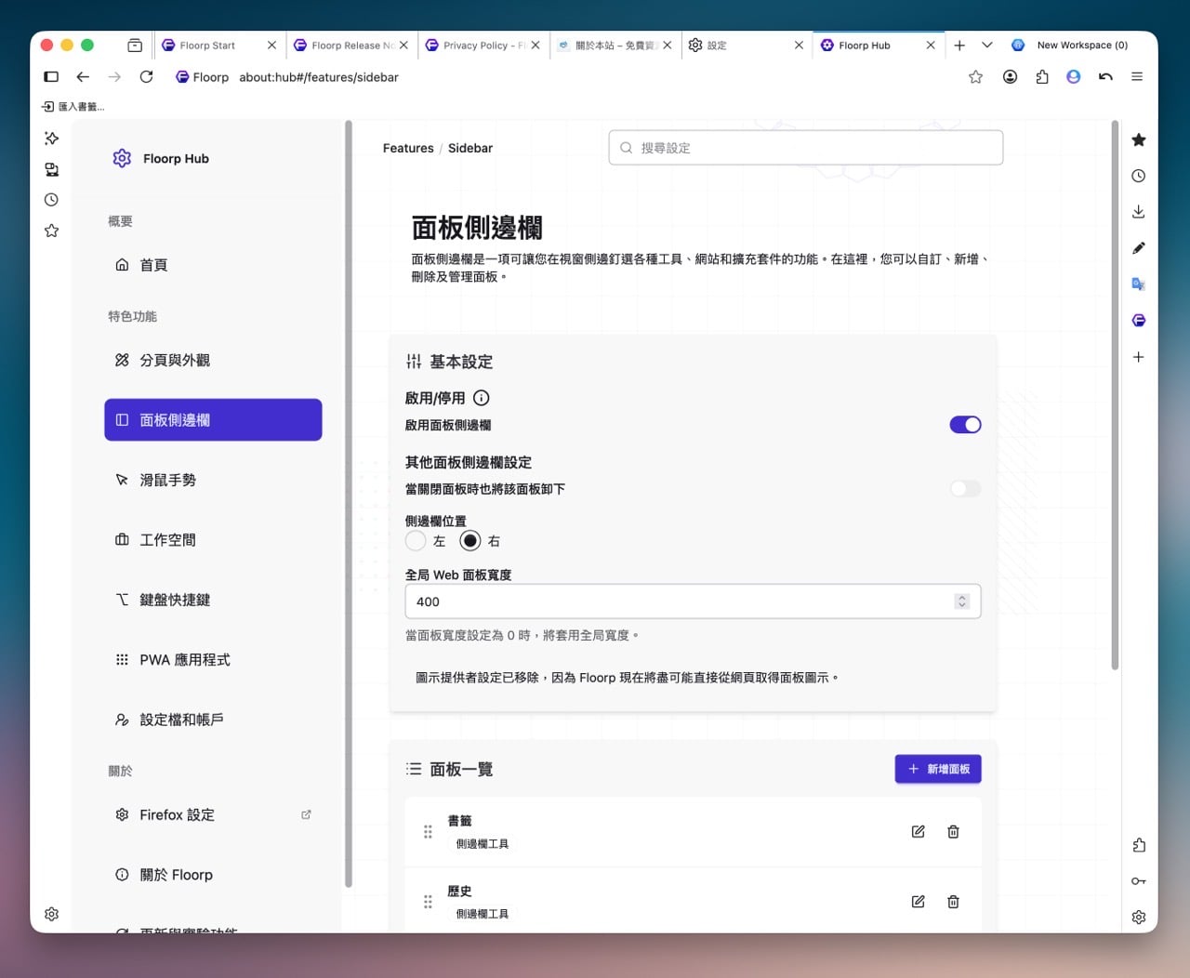
Task: Open 工作空間 settings section
Action: (213, 539)
